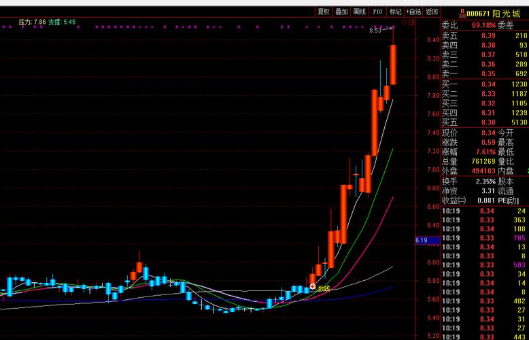Open F10 company info
Viewport: 529px width, 340px height.
tap(378, 12)
